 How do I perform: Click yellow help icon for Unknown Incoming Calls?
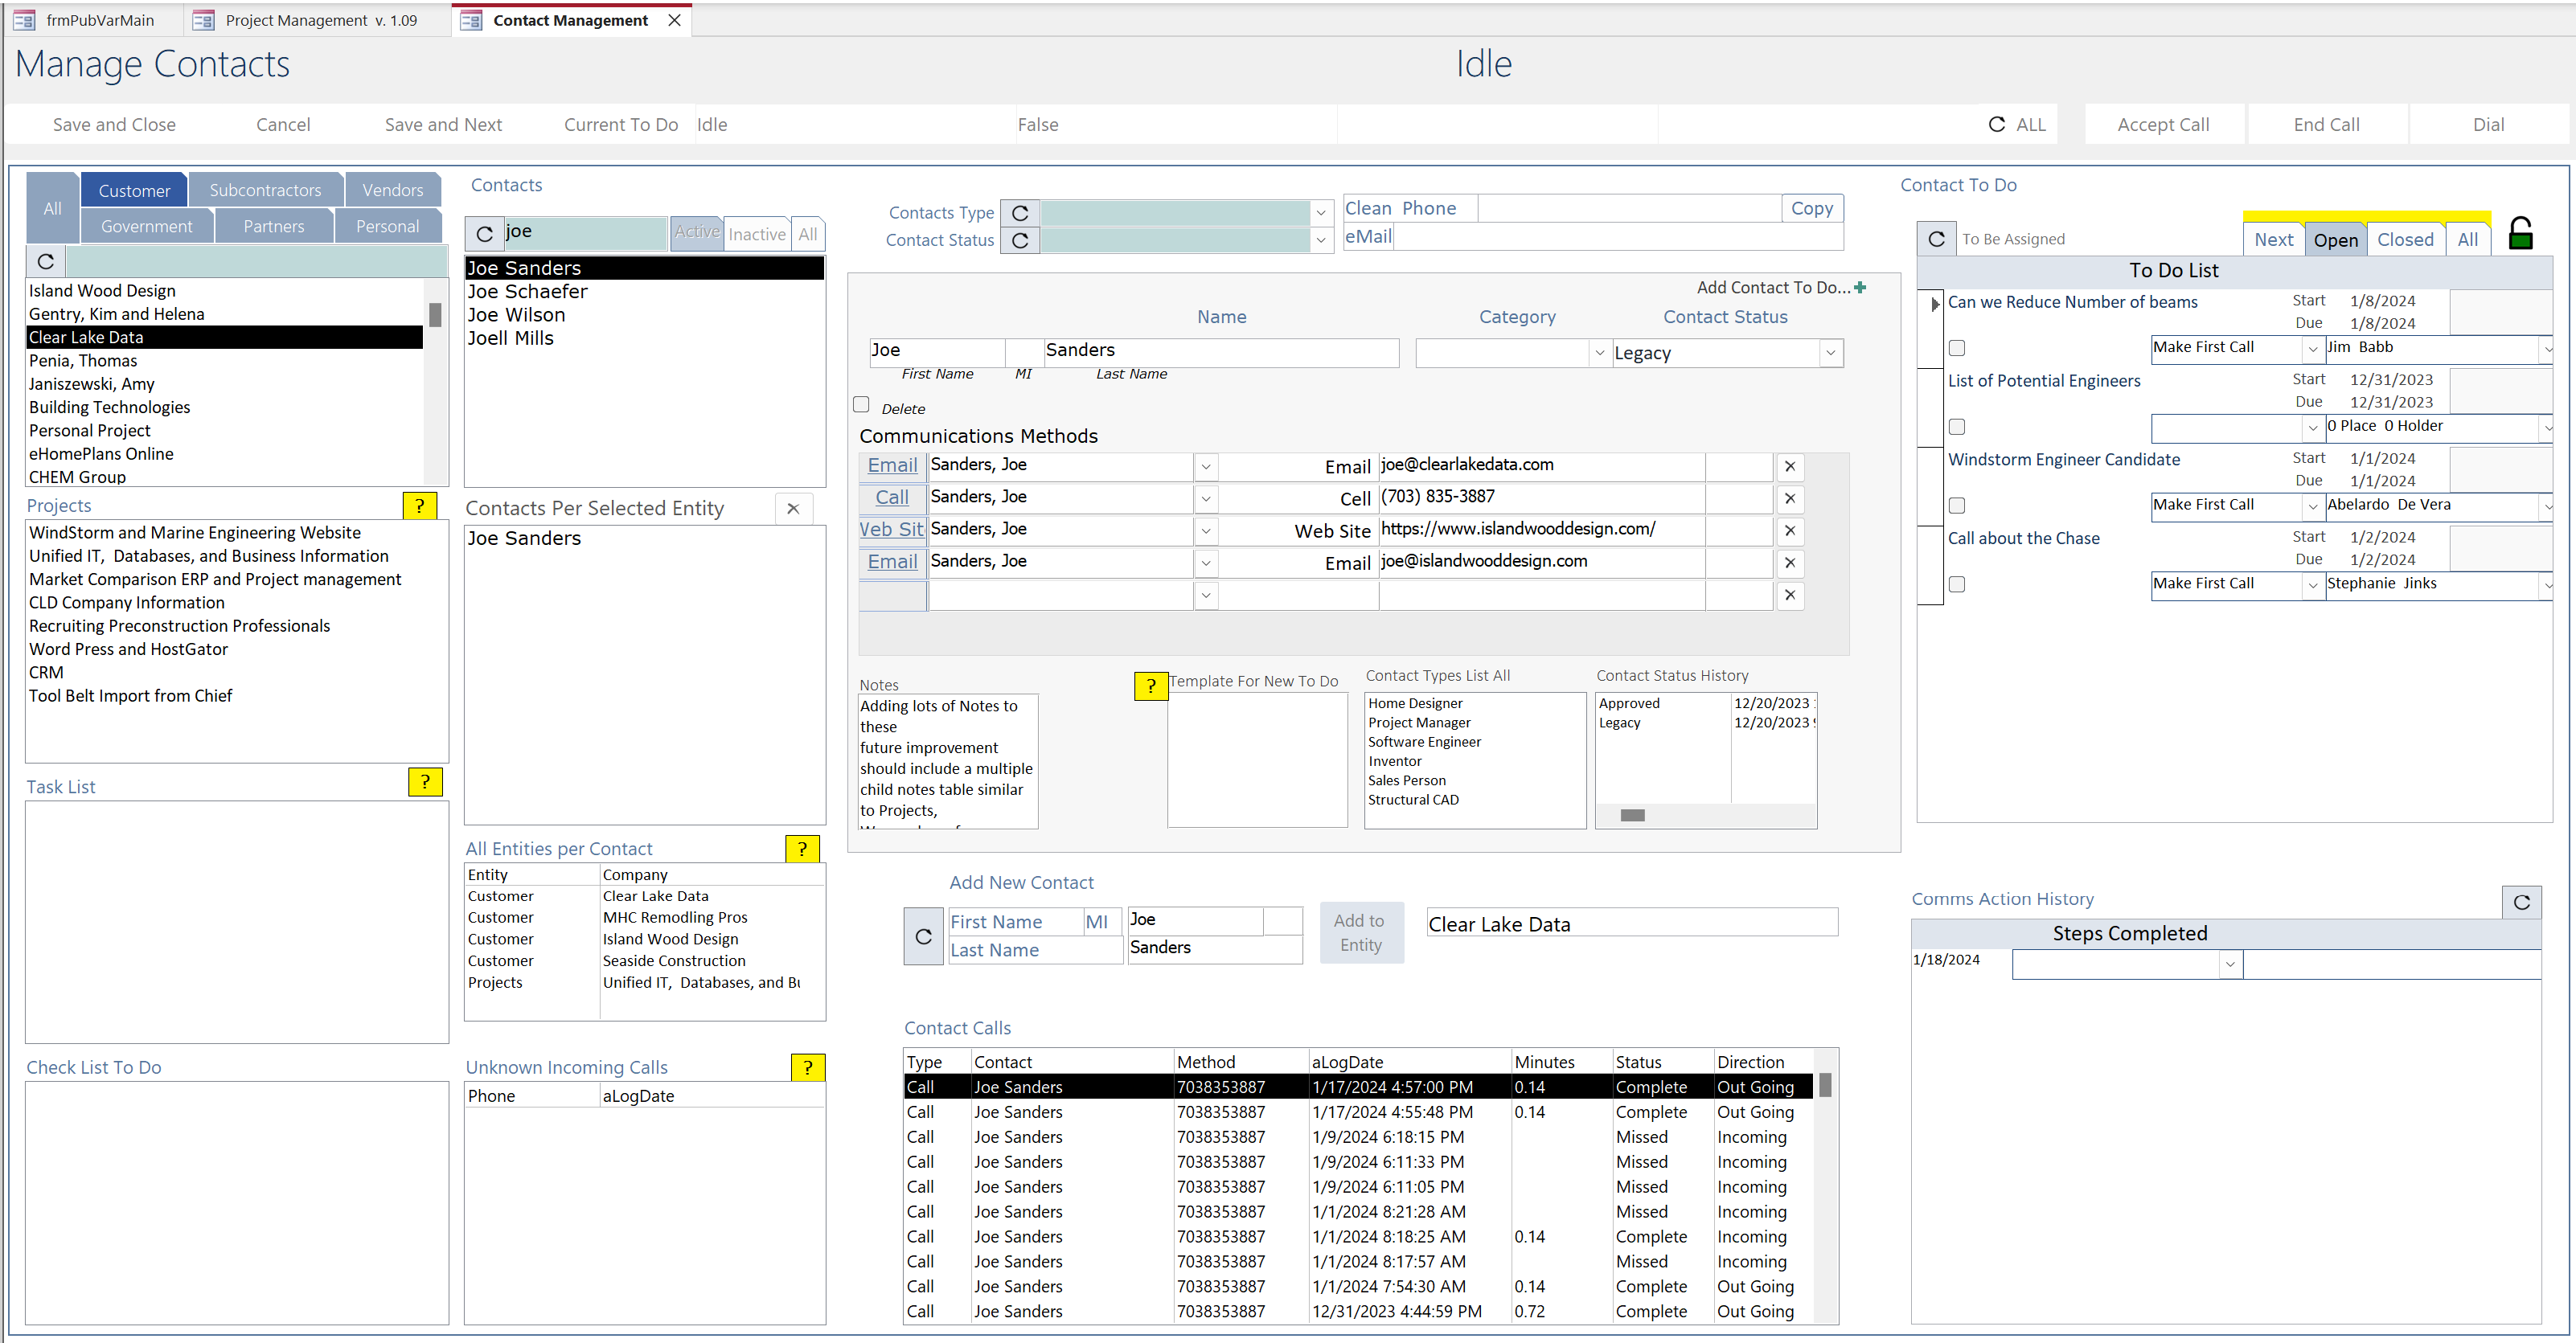pyautogui.click(x=807, y=1067)
